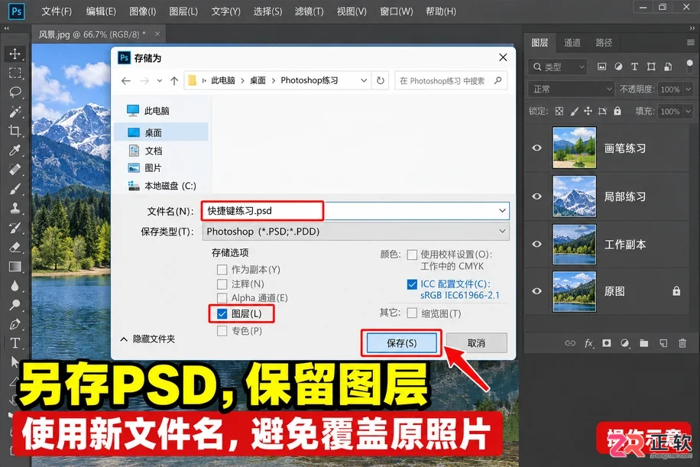
Task: Hide the 原图 layer
Action: (x=537, y=291)
